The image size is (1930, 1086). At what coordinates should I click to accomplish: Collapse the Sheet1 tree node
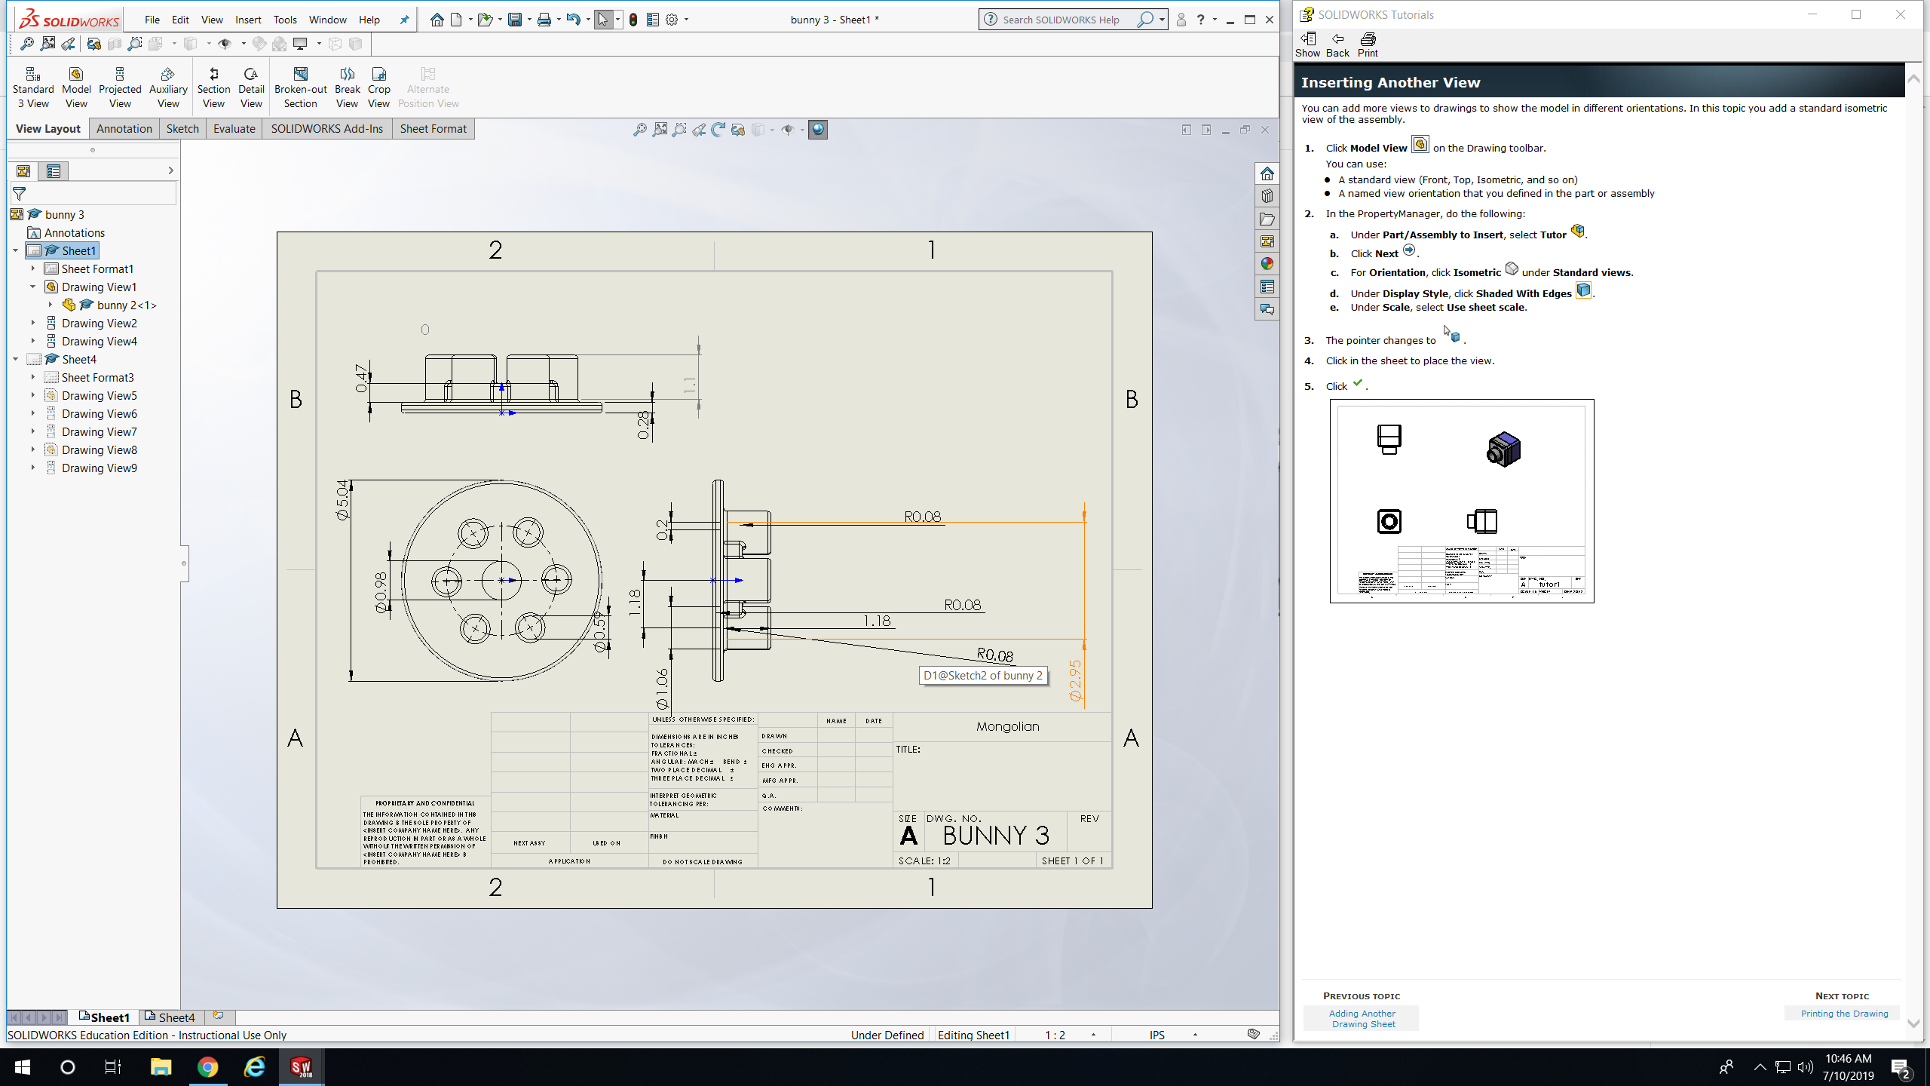tap(16, 250)
